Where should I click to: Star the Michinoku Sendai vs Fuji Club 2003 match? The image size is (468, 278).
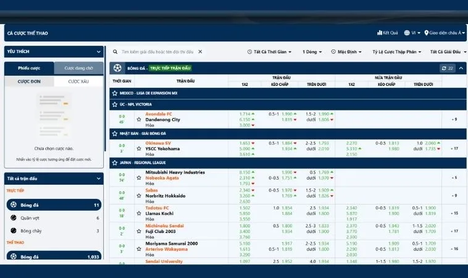pyautogui.click(x=139, y=231)
